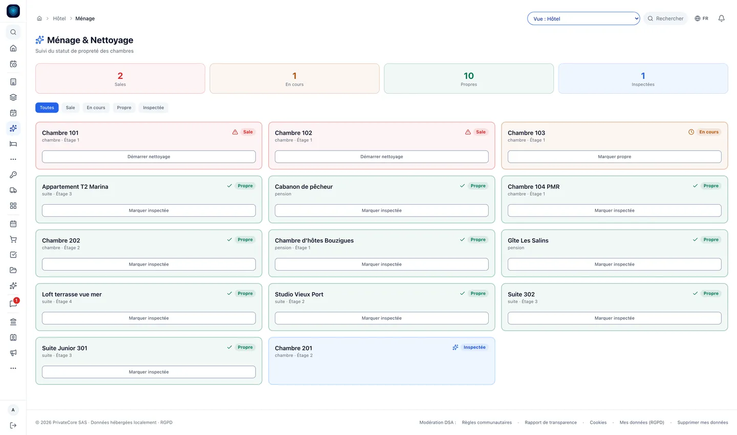Open the notifications bell icon
This screenshot has width=737, height=435.
pos(721,18)
